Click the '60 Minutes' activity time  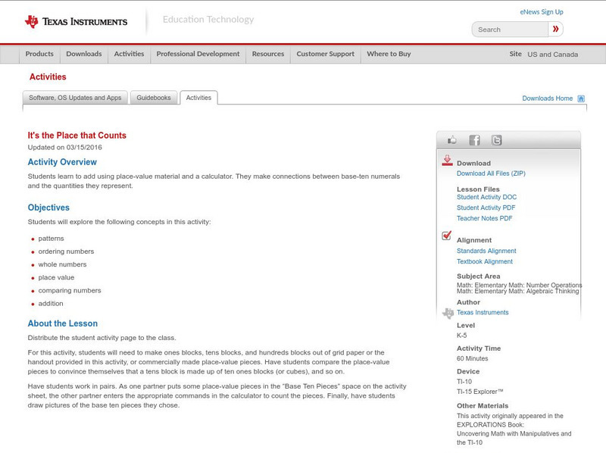point(472,359)
